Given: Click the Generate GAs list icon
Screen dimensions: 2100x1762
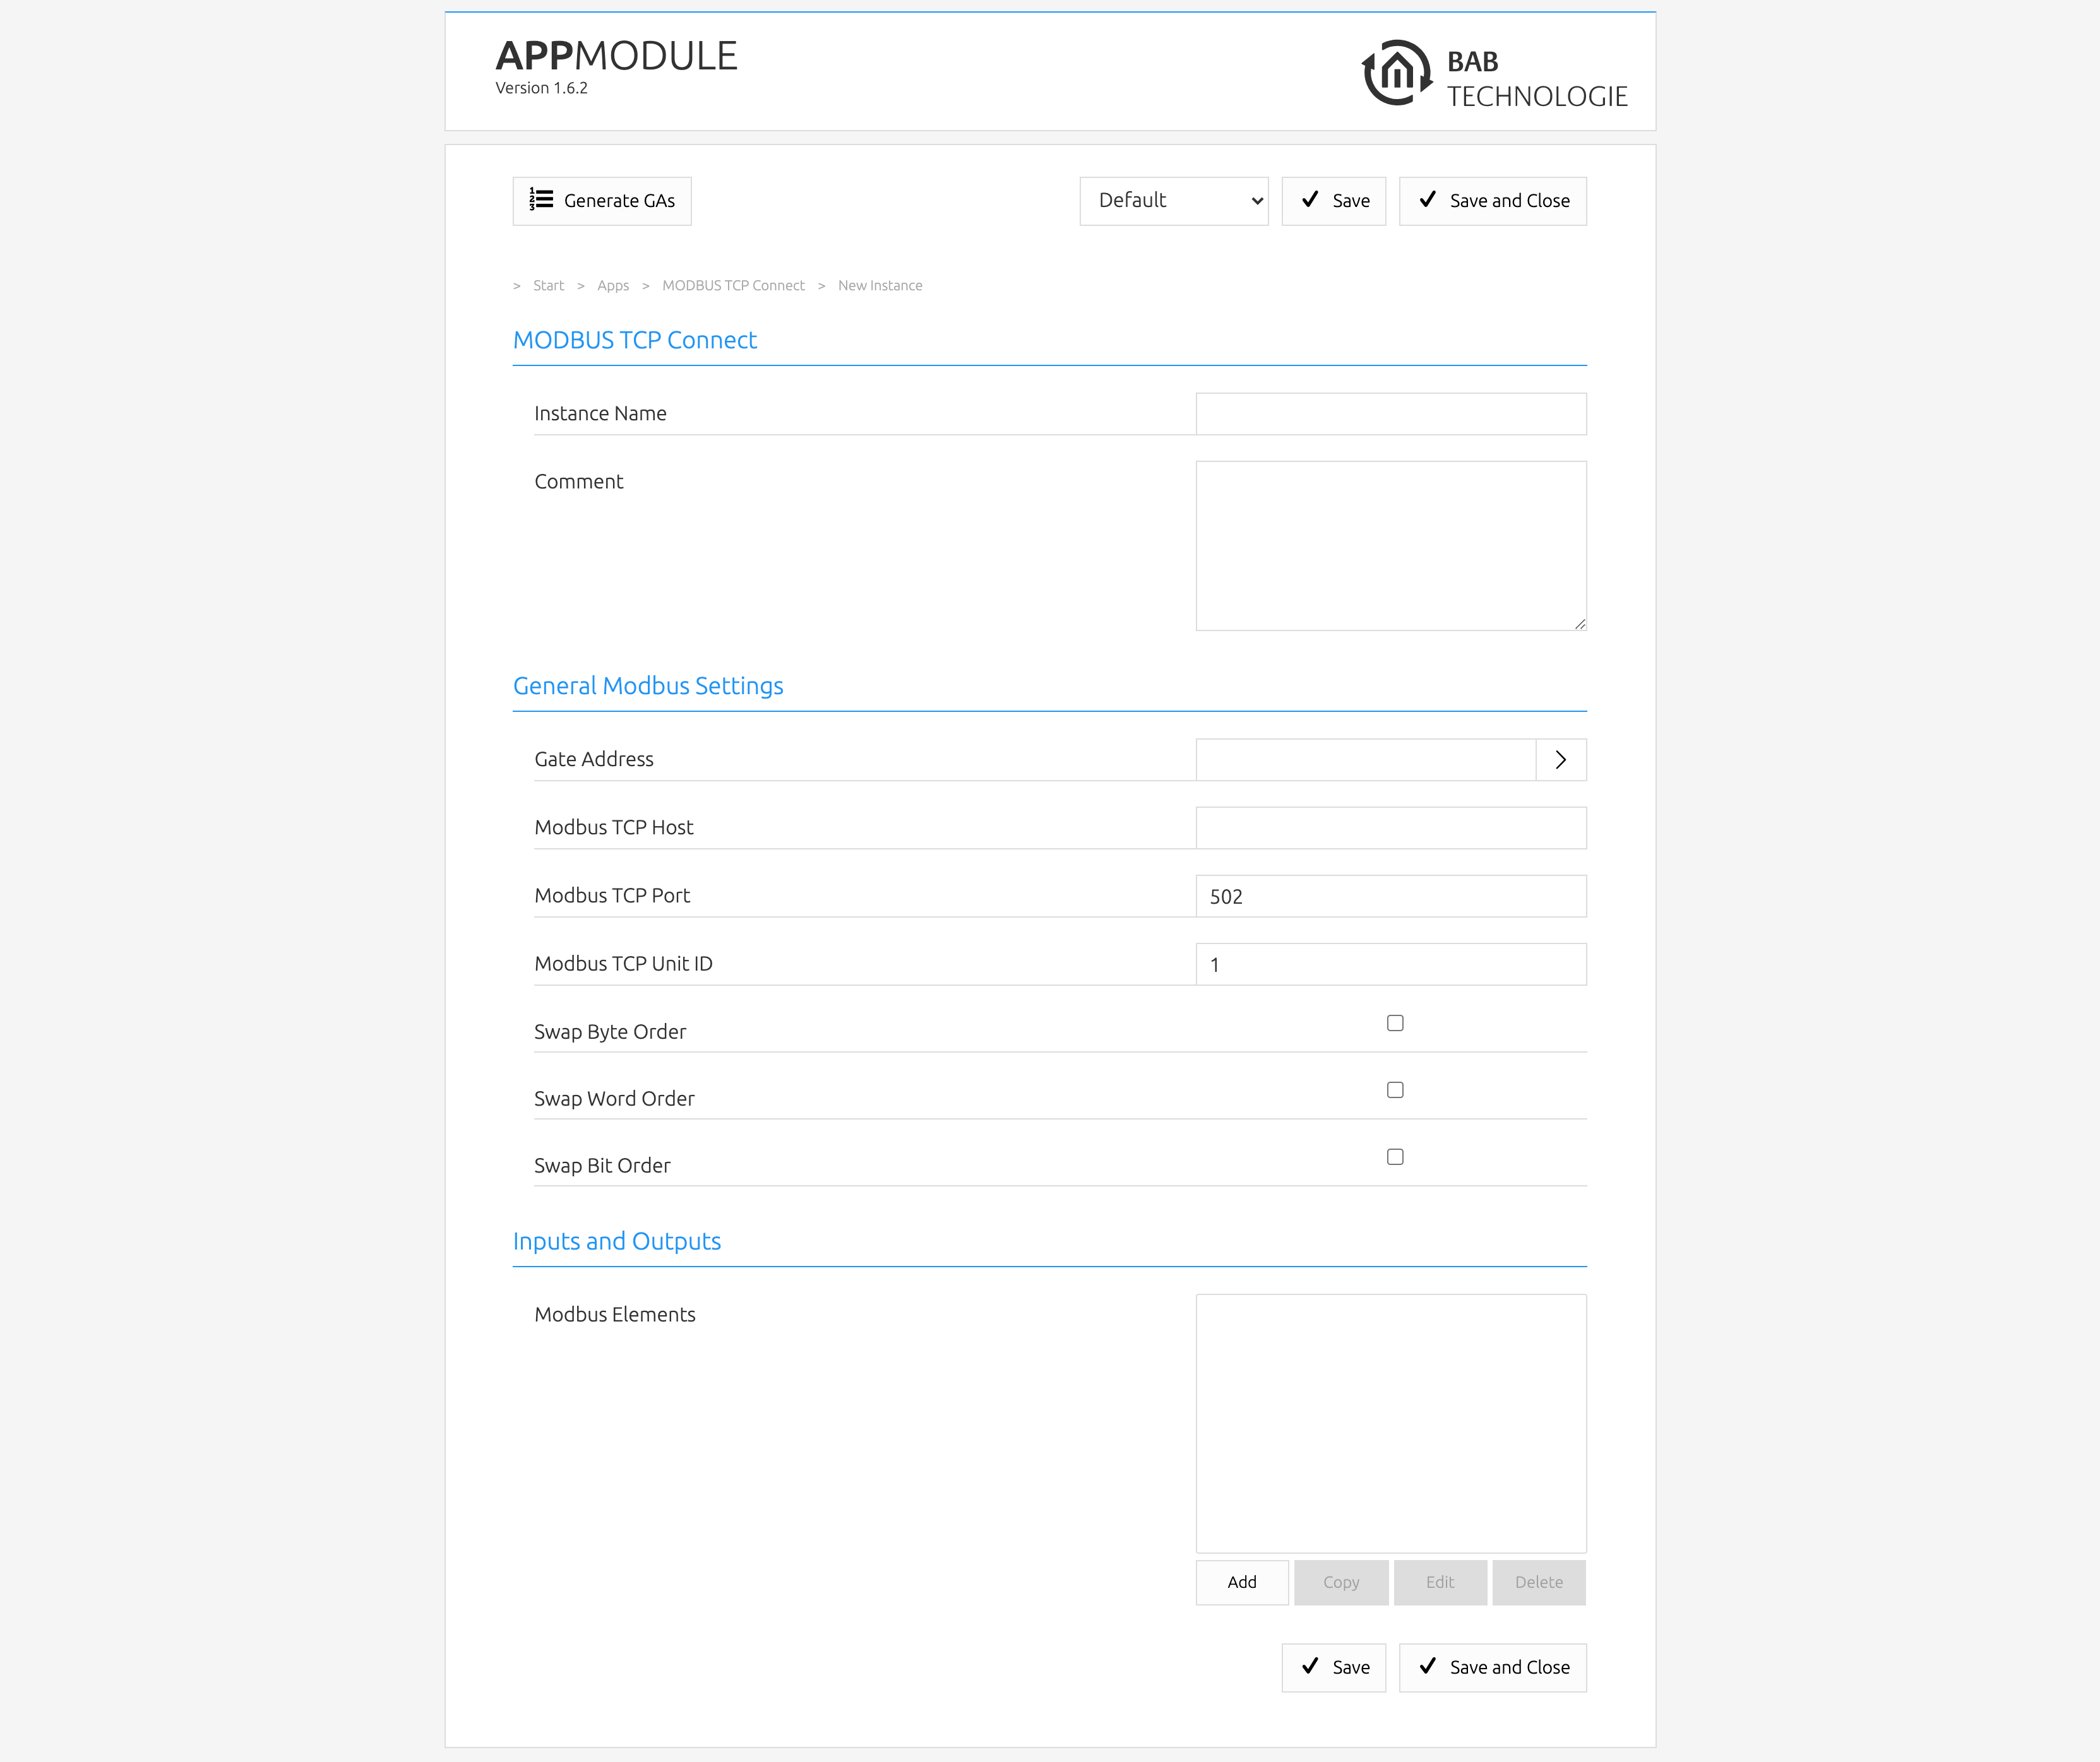Looking at the screenshot, I should pyautogui.click(x=541, y=200).
